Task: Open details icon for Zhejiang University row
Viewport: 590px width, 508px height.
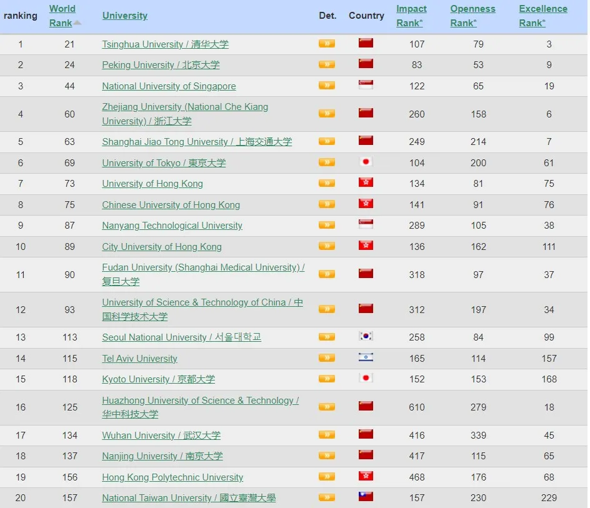Action: pyautogui.click(x=327, y=113)
